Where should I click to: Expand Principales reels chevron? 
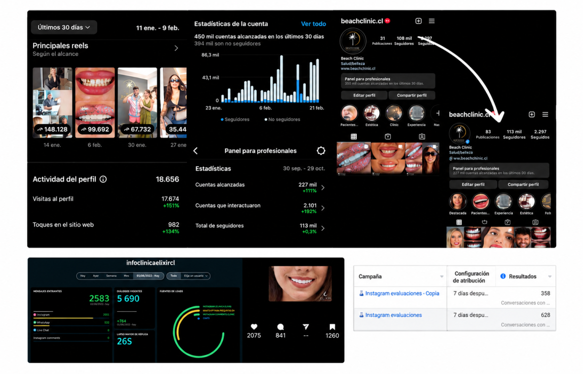[176, 48]
